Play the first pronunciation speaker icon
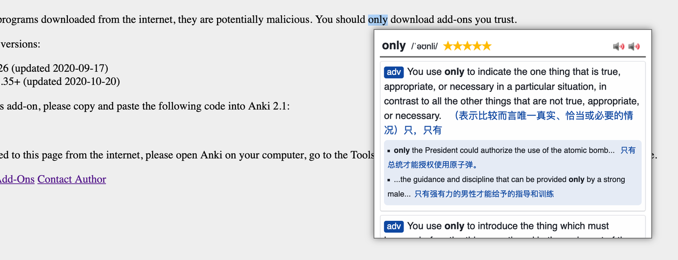 (618, 46)
